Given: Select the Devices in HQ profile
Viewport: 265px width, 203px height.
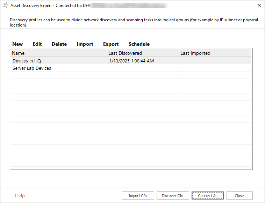Looking at the screenshot, I should click(27, 61).
